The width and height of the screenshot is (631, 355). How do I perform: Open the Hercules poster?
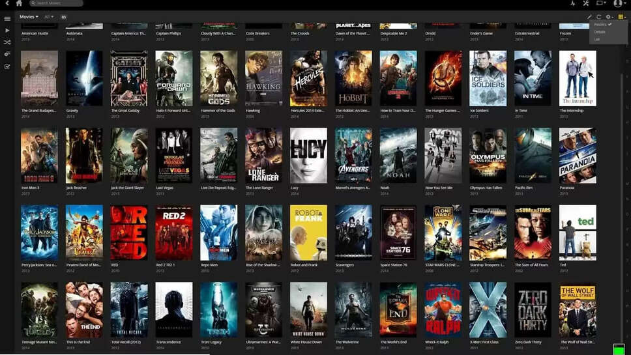309,78
